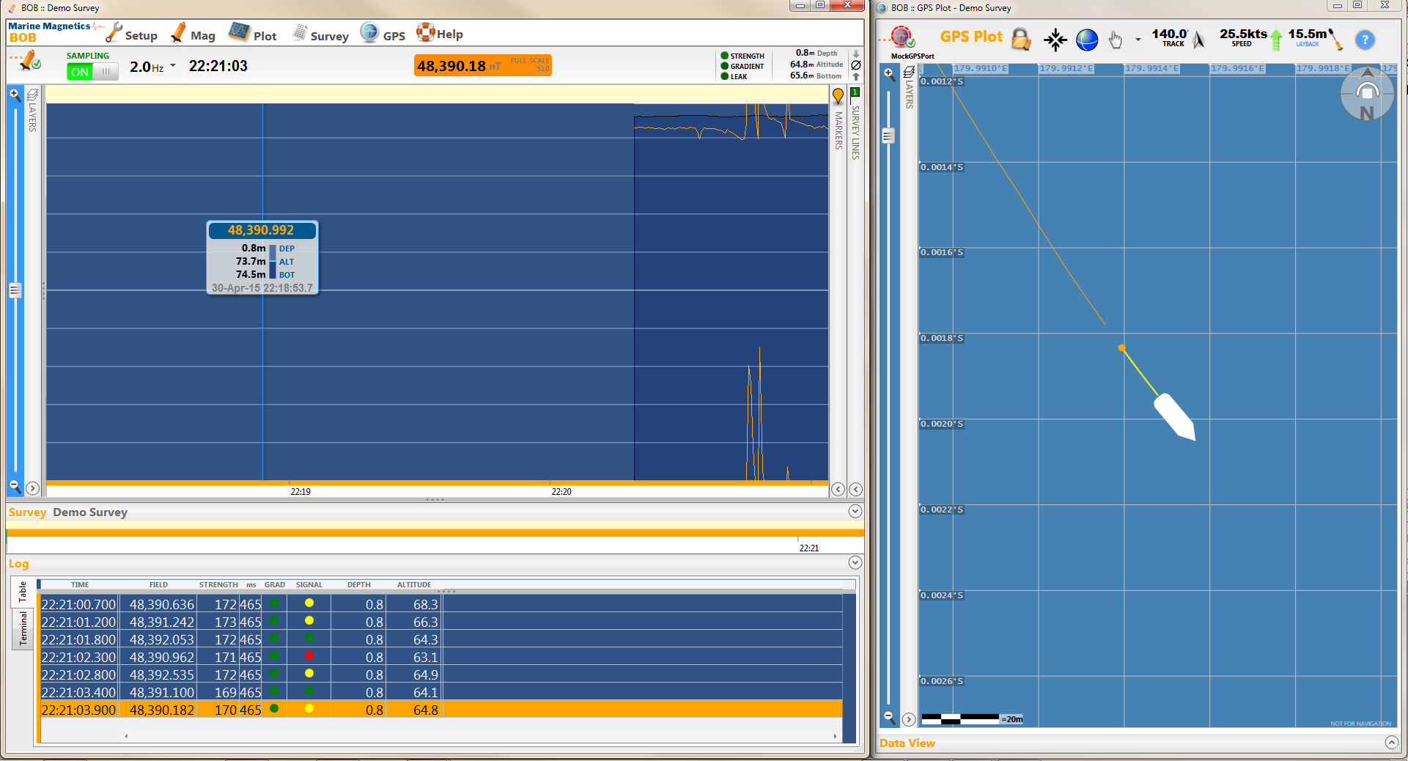Collapse the Log panel chevron
This screenshot has width=1408, height=761.
[x=855, y=562]
